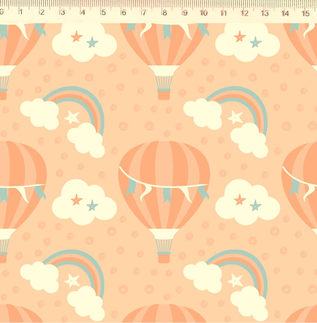Screen dimensions: 317x323
Task: Click the teal star in the top-right cloud
Action: (256, 42)
